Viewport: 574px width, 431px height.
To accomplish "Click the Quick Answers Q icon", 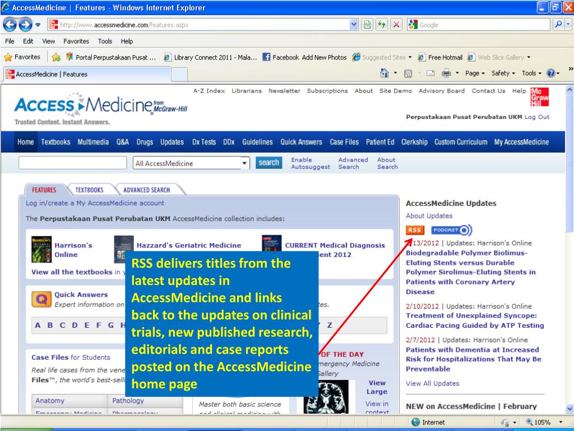I will point(41,300).
